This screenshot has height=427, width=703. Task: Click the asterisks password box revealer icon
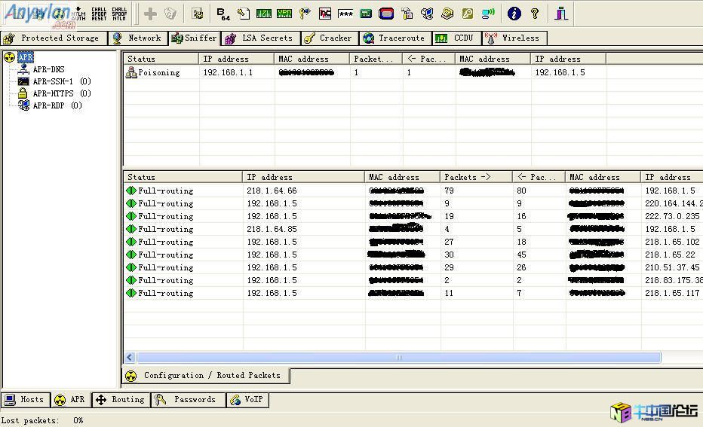(345, 14)
